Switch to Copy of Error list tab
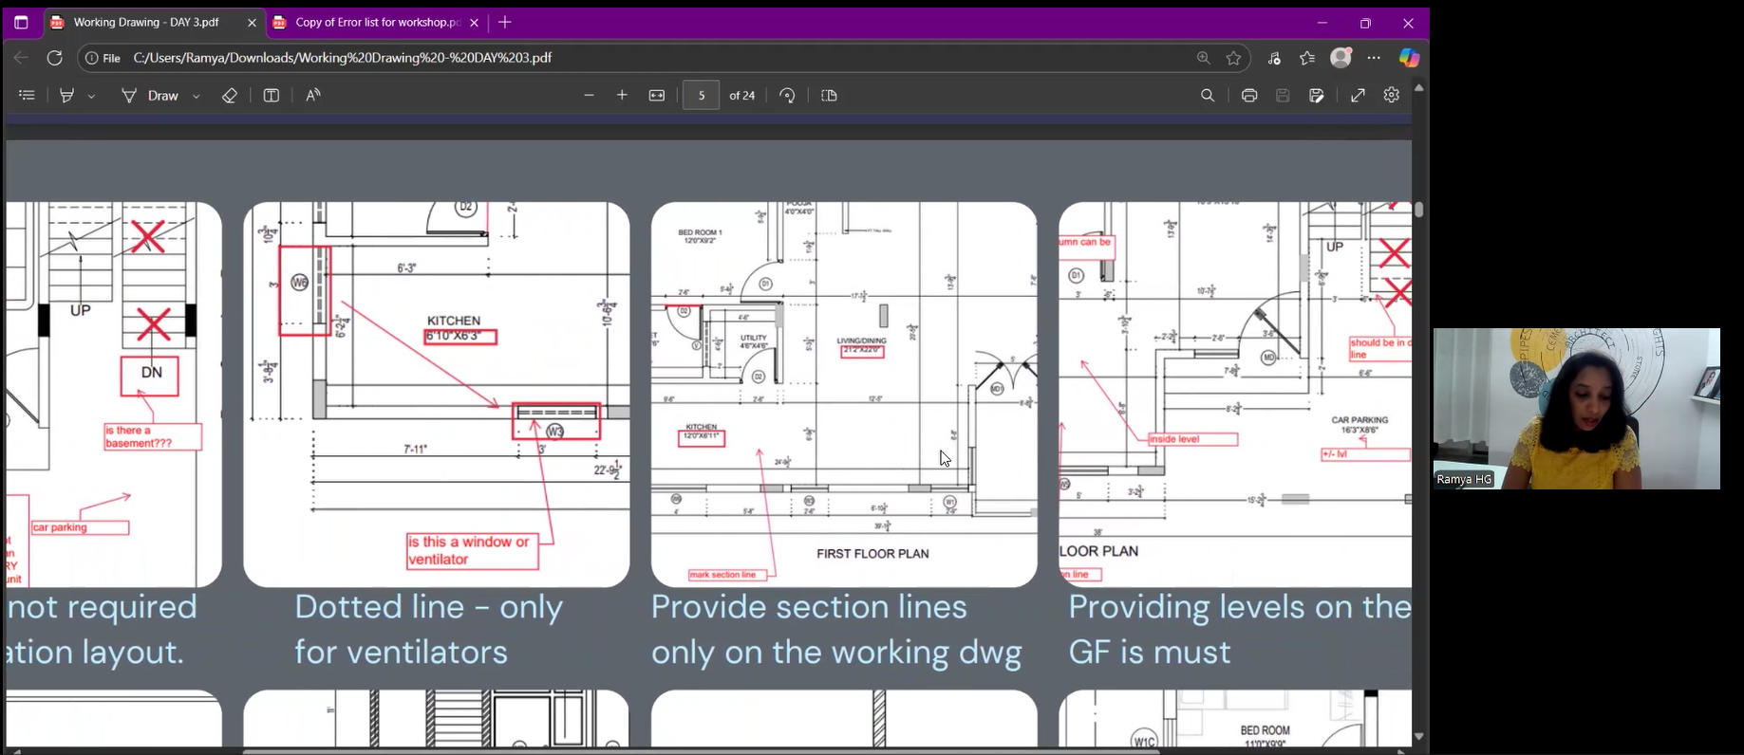1744x755 pixels. 366,23
